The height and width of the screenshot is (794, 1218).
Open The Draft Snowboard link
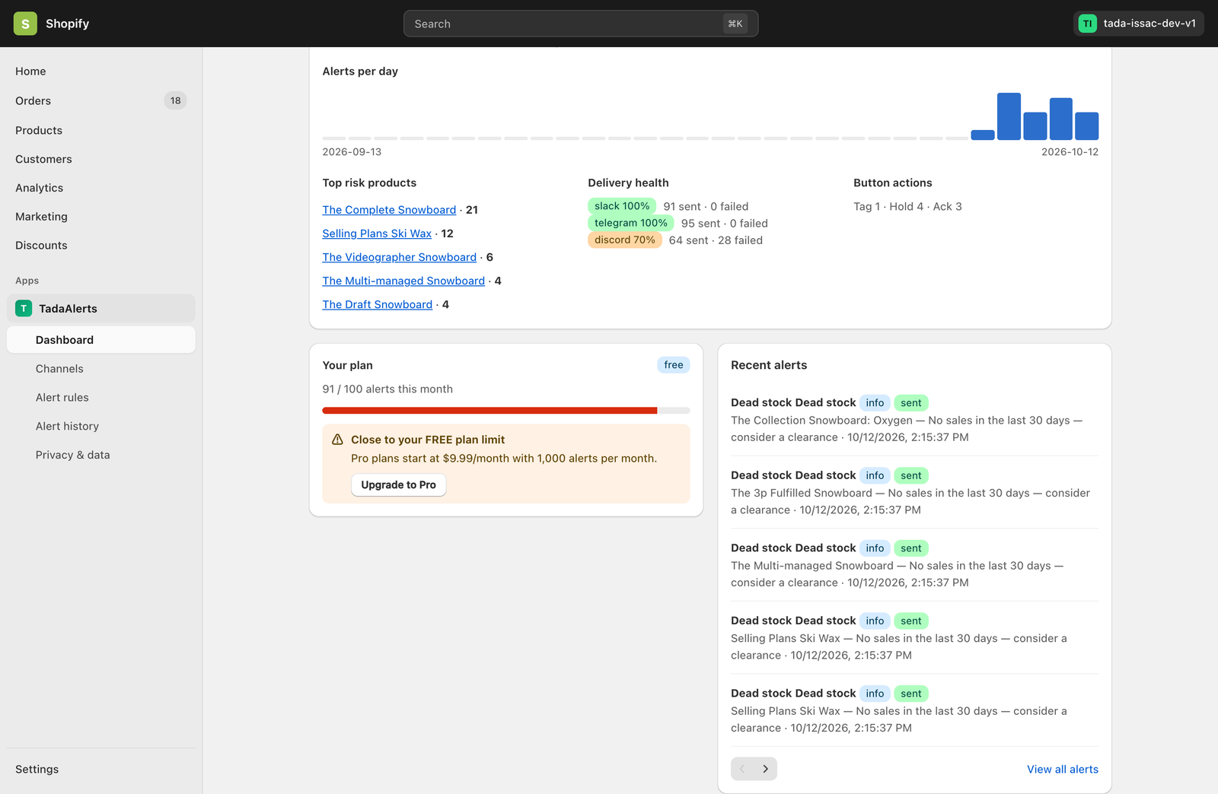point(377,304)
